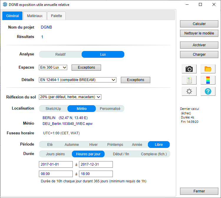
Task: Click Exceptions button next to Espaces
Action: point(86,67)
